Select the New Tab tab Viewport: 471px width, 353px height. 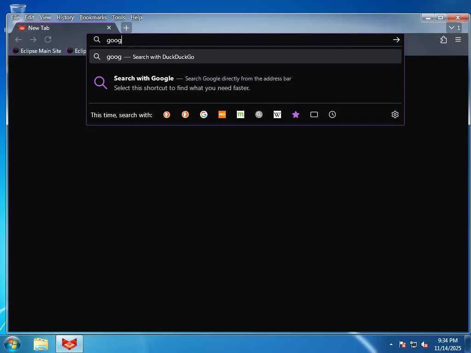click(x=64, y=28)
